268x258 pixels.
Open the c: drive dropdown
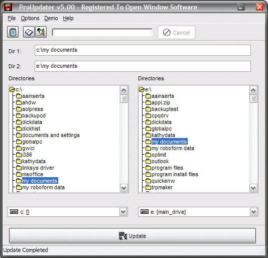pos(123,212)
